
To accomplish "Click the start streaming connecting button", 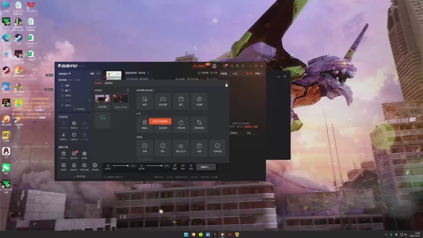I will [x=206, y=167].
